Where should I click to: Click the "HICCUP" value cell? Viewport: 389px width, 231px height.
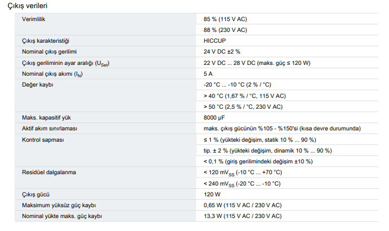[215, 41]
